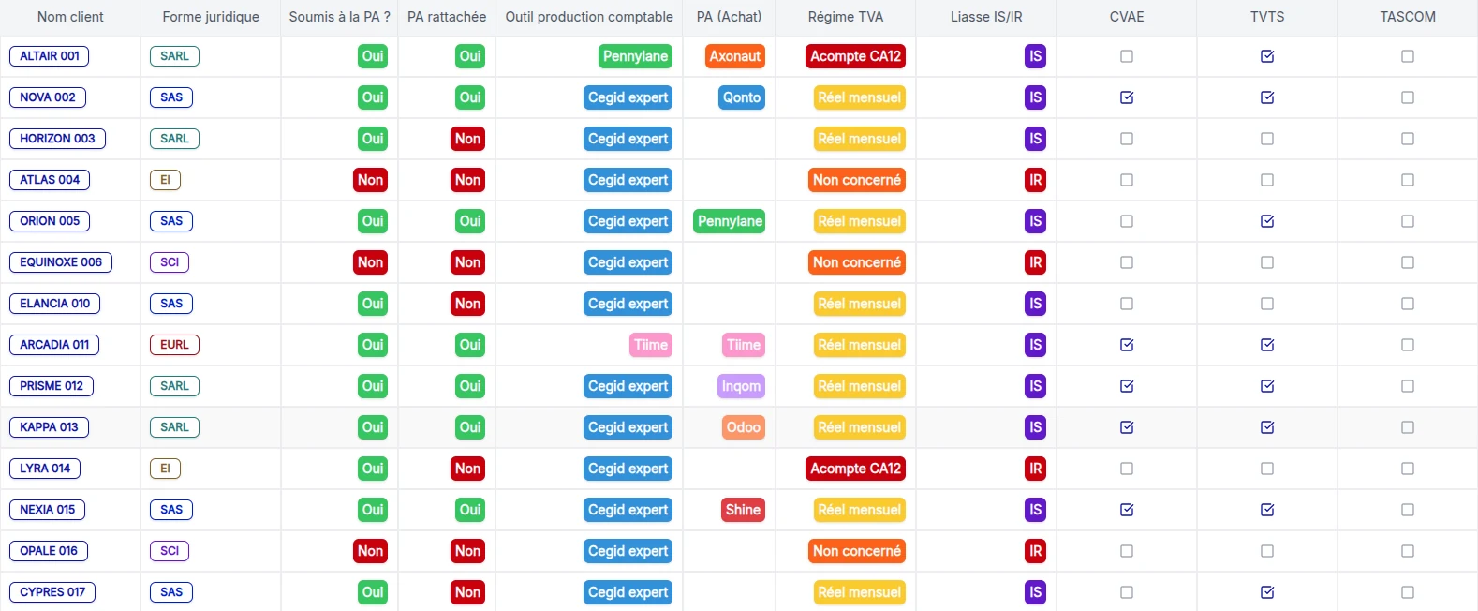Open the EQUINOXE 006 client tag
The image size is (1478, 611).
61,262
